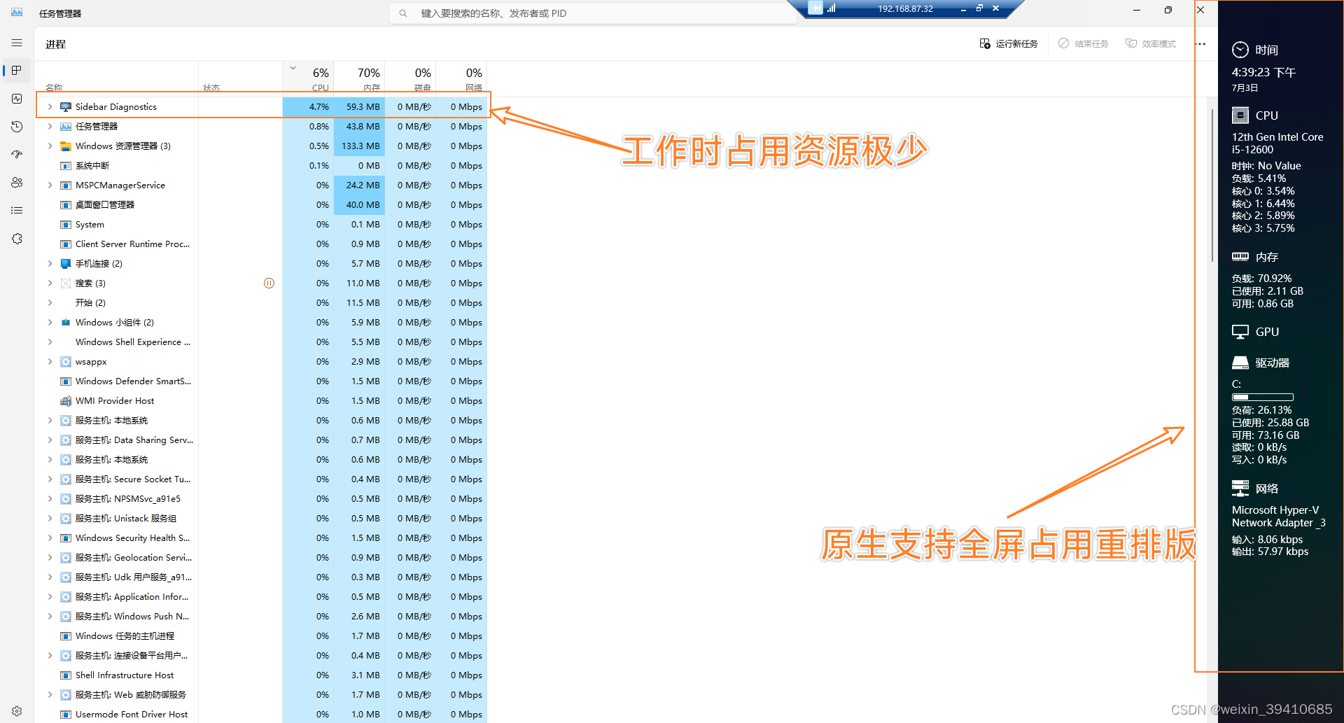Expand Windows 资源管理器 (3) group
This screenshot has width=1344, height=723.
click(x=50, y=146)
